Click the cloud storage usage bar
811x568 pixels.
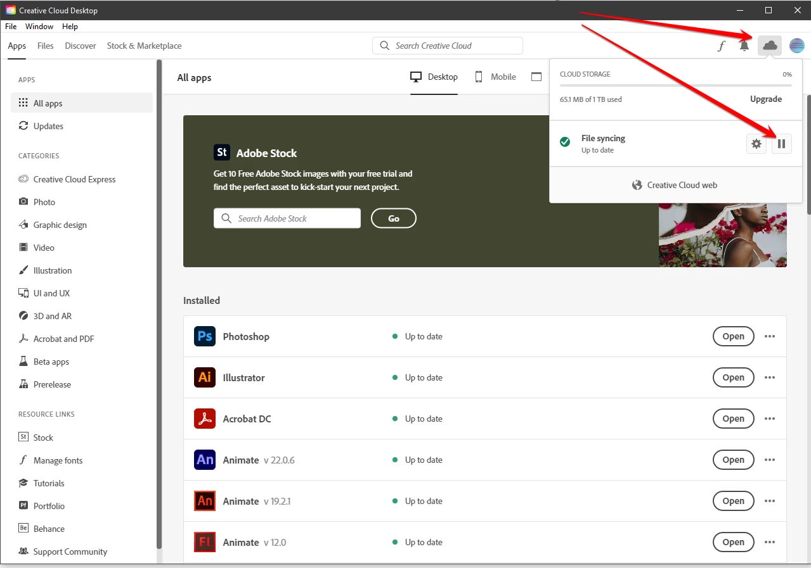point(675,85)
